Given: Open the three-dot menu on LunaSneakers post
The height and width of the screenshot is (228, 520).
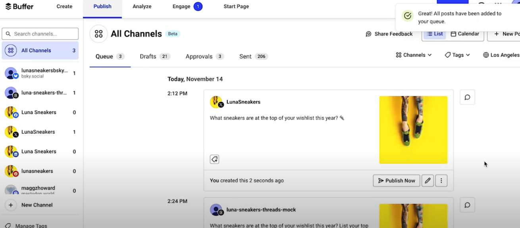Looking at the screenshot, I should (x=441, y=180).
